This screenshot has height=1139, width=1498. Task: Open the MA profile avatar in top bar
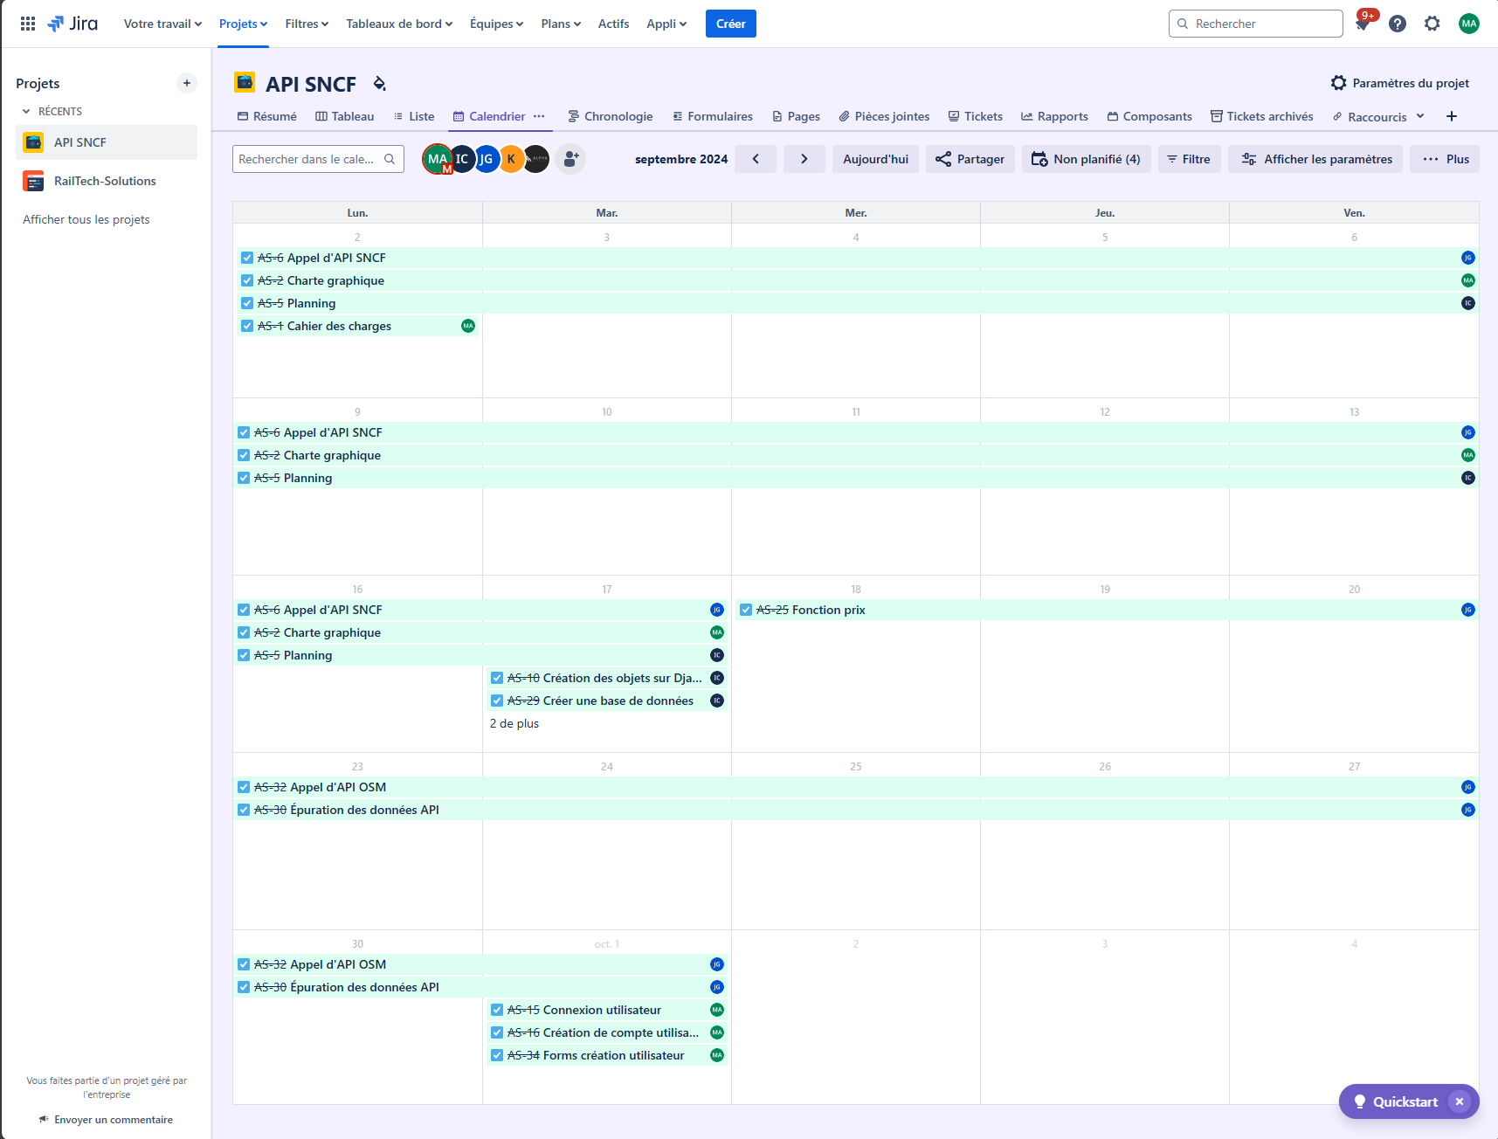pos(1469,24)
